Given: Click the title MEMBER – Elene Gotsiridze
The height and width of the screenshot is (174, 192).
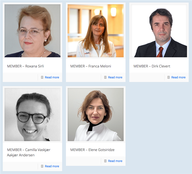Looking at the screenshot, I should (92, 150).
